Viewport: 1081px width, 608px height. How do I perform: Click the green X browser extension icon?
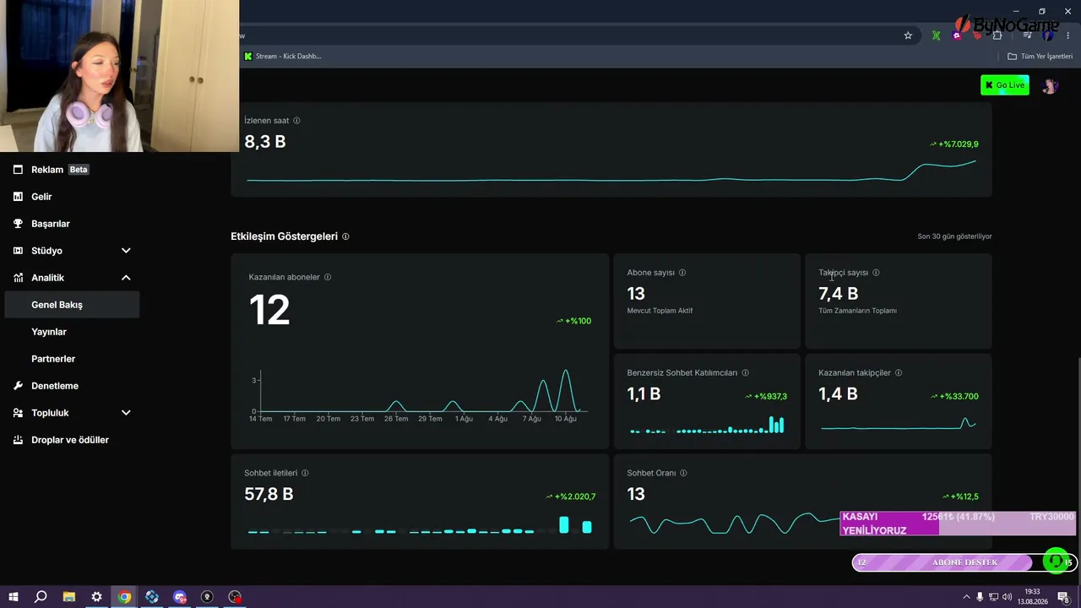[936, 35]
